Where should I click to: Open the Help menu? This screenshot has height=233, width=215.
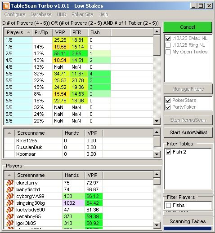[x=103, y=14]
